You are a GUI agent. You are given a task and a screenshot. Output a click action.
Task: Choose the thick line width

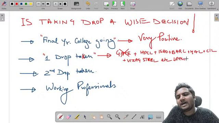click(x=48, y=4)
